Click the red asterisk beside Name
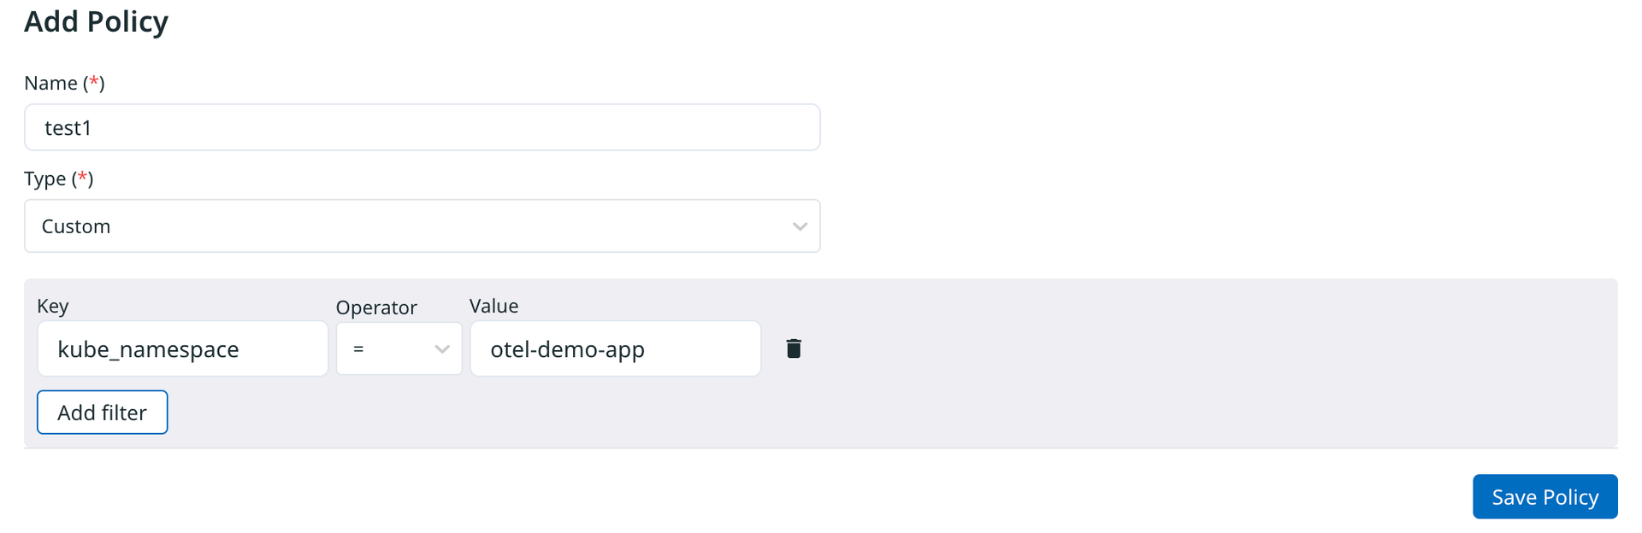The width and height of the screenshot is (1642, 533). [94, 81]
